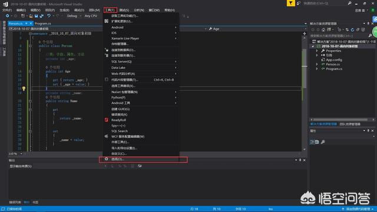Expand the NuGet package manager submenu
Viewport: 377px width, 212px height.
pos(141,92)
